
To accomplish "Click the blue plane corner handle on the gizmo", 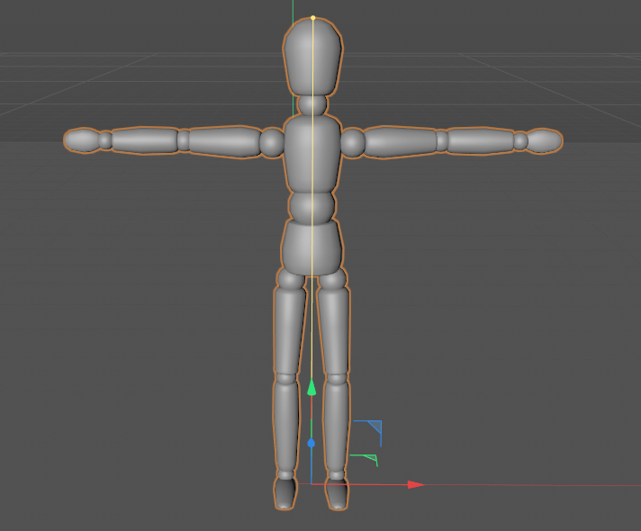I will [x=373, y=429].
